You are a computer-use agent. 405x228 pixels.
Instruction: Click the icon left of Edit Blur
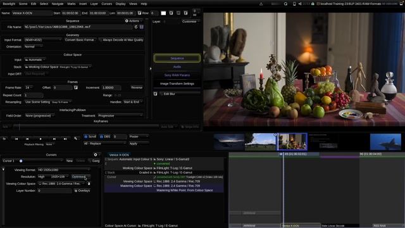coord(156,94)
